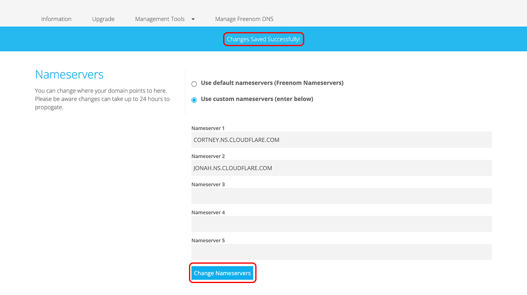The height and width of the screenshot is (295, 527).
Task: Select the default Freenom nameservers radio button
Action: tap(194, 84)
